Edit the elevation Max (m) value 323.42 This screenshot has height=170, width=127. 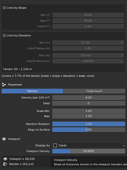click(86, 55)
